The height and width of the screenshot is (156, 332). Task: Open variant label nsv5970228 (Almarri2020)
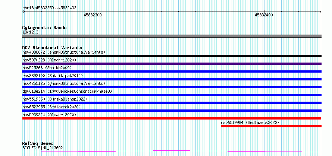pos(49,60)
